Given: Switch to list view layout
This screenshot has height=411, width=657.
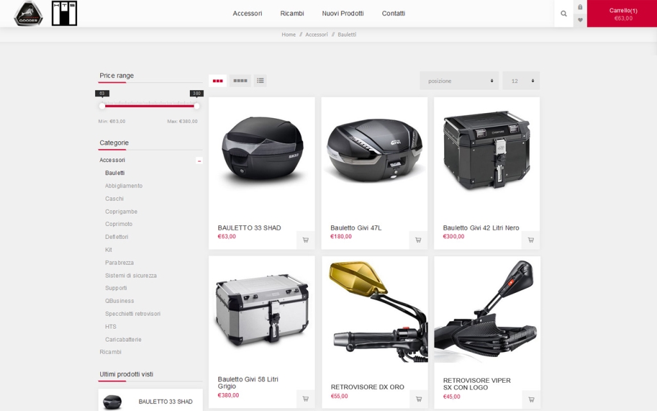Looking at the screenshot, I should [260, 80].
